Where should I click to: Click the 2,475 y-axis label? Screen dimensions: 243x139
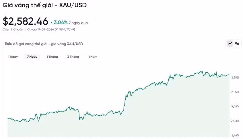(x=235, y=135)
